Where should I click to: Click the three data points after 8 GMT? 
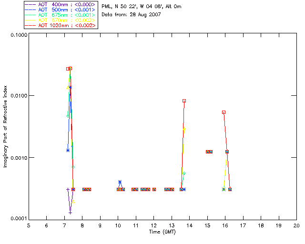click(87, 189)
